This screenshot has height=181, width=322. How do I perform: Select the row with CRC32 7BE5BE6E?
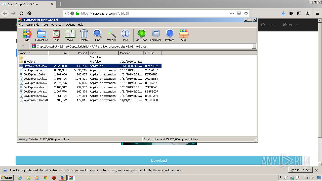[x=90, y=87]
